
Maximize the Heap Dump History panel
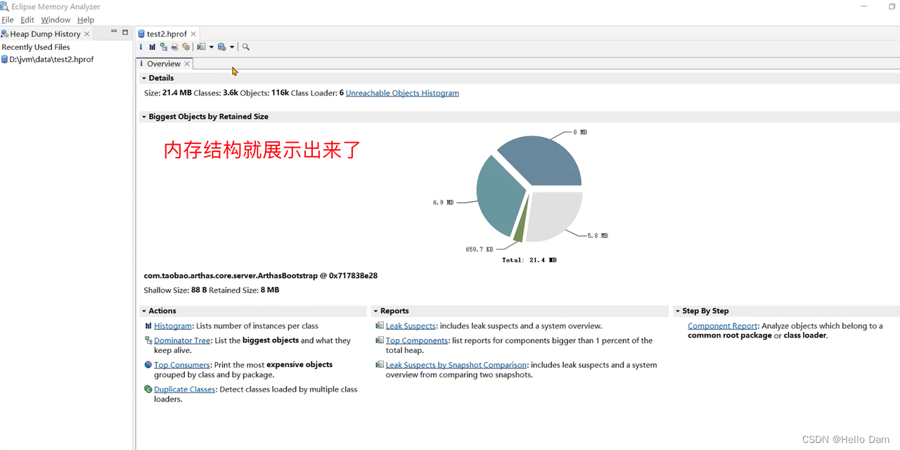[x=125, y=32]
